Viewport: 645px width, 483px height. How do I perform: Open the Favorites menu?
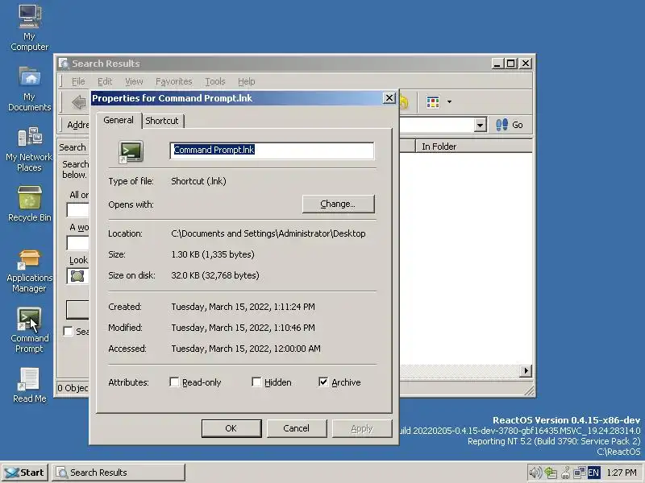coord(174,81)
